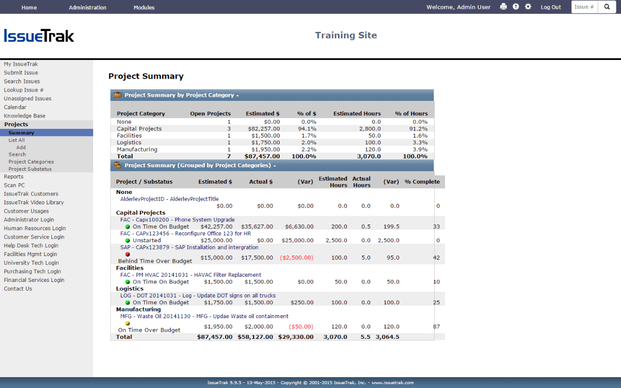This screenshot has width=621, height=388.
Task: Open the Submit Issue sidebar link
Action: pyautogui.click(x=20, y=72)
